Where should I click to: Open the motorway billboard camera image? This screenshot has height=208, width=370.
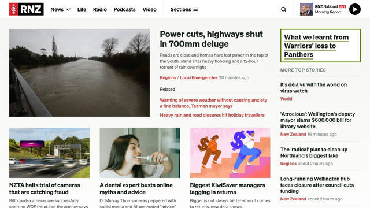point(49,153)
